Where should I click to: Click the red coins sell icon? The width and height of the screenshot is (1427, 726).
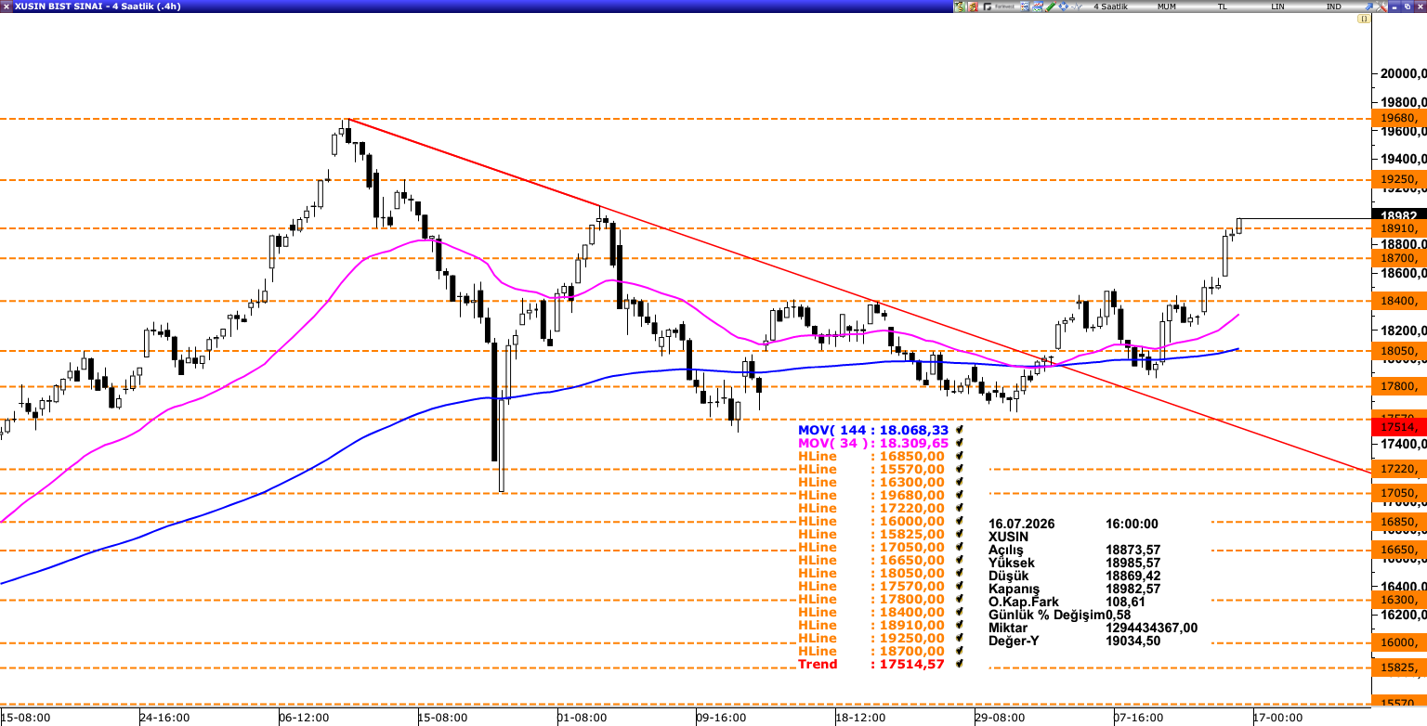[973, 6]
